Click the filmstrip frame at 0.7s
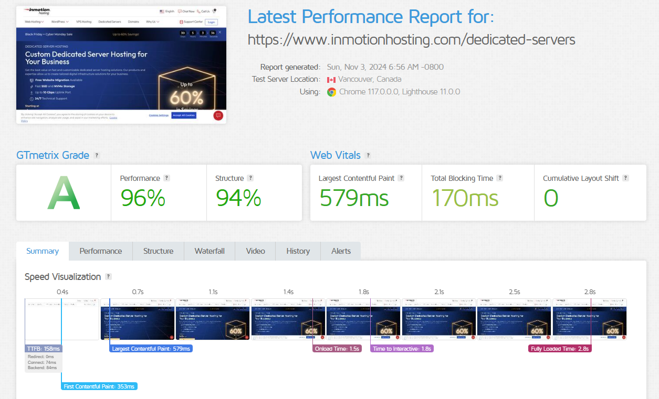Image resolution: width=659 pixels, height=399 pixels. (138, 319)
